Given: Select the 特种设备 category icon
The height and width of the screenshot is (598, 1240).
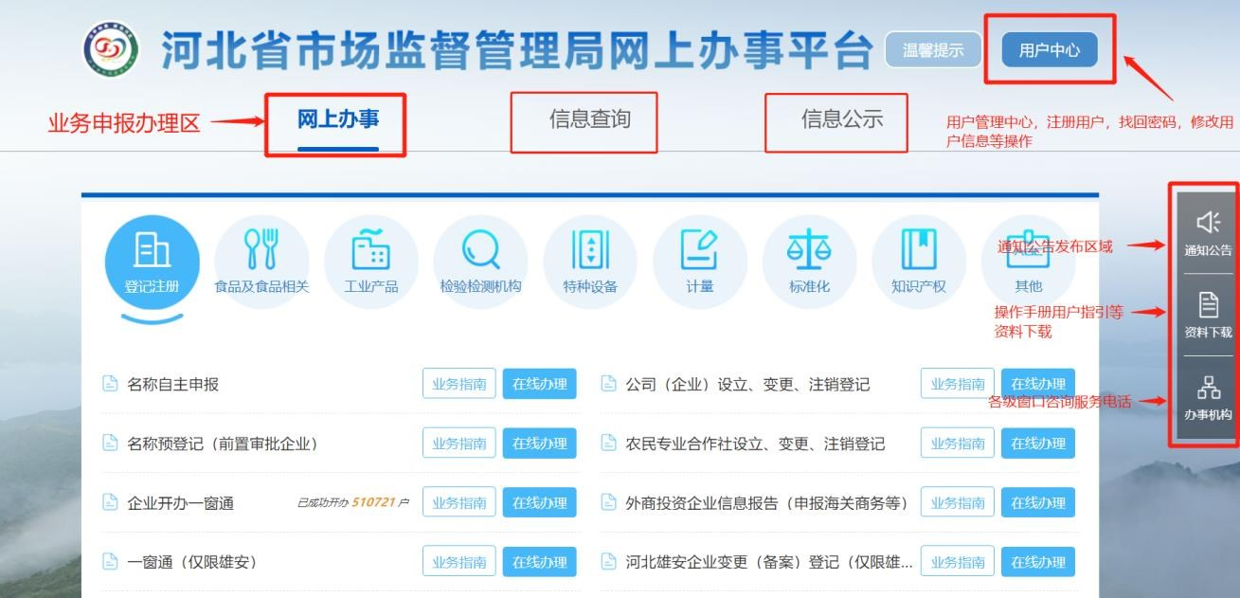Looking at the screenshot, I should [x=589, y=262].
